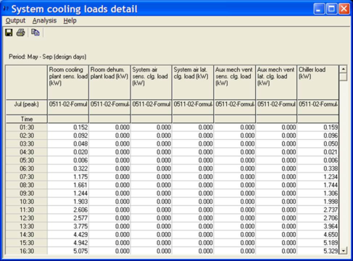
Task: Select the Chiller load column header
Action: (x=317, y=82)
